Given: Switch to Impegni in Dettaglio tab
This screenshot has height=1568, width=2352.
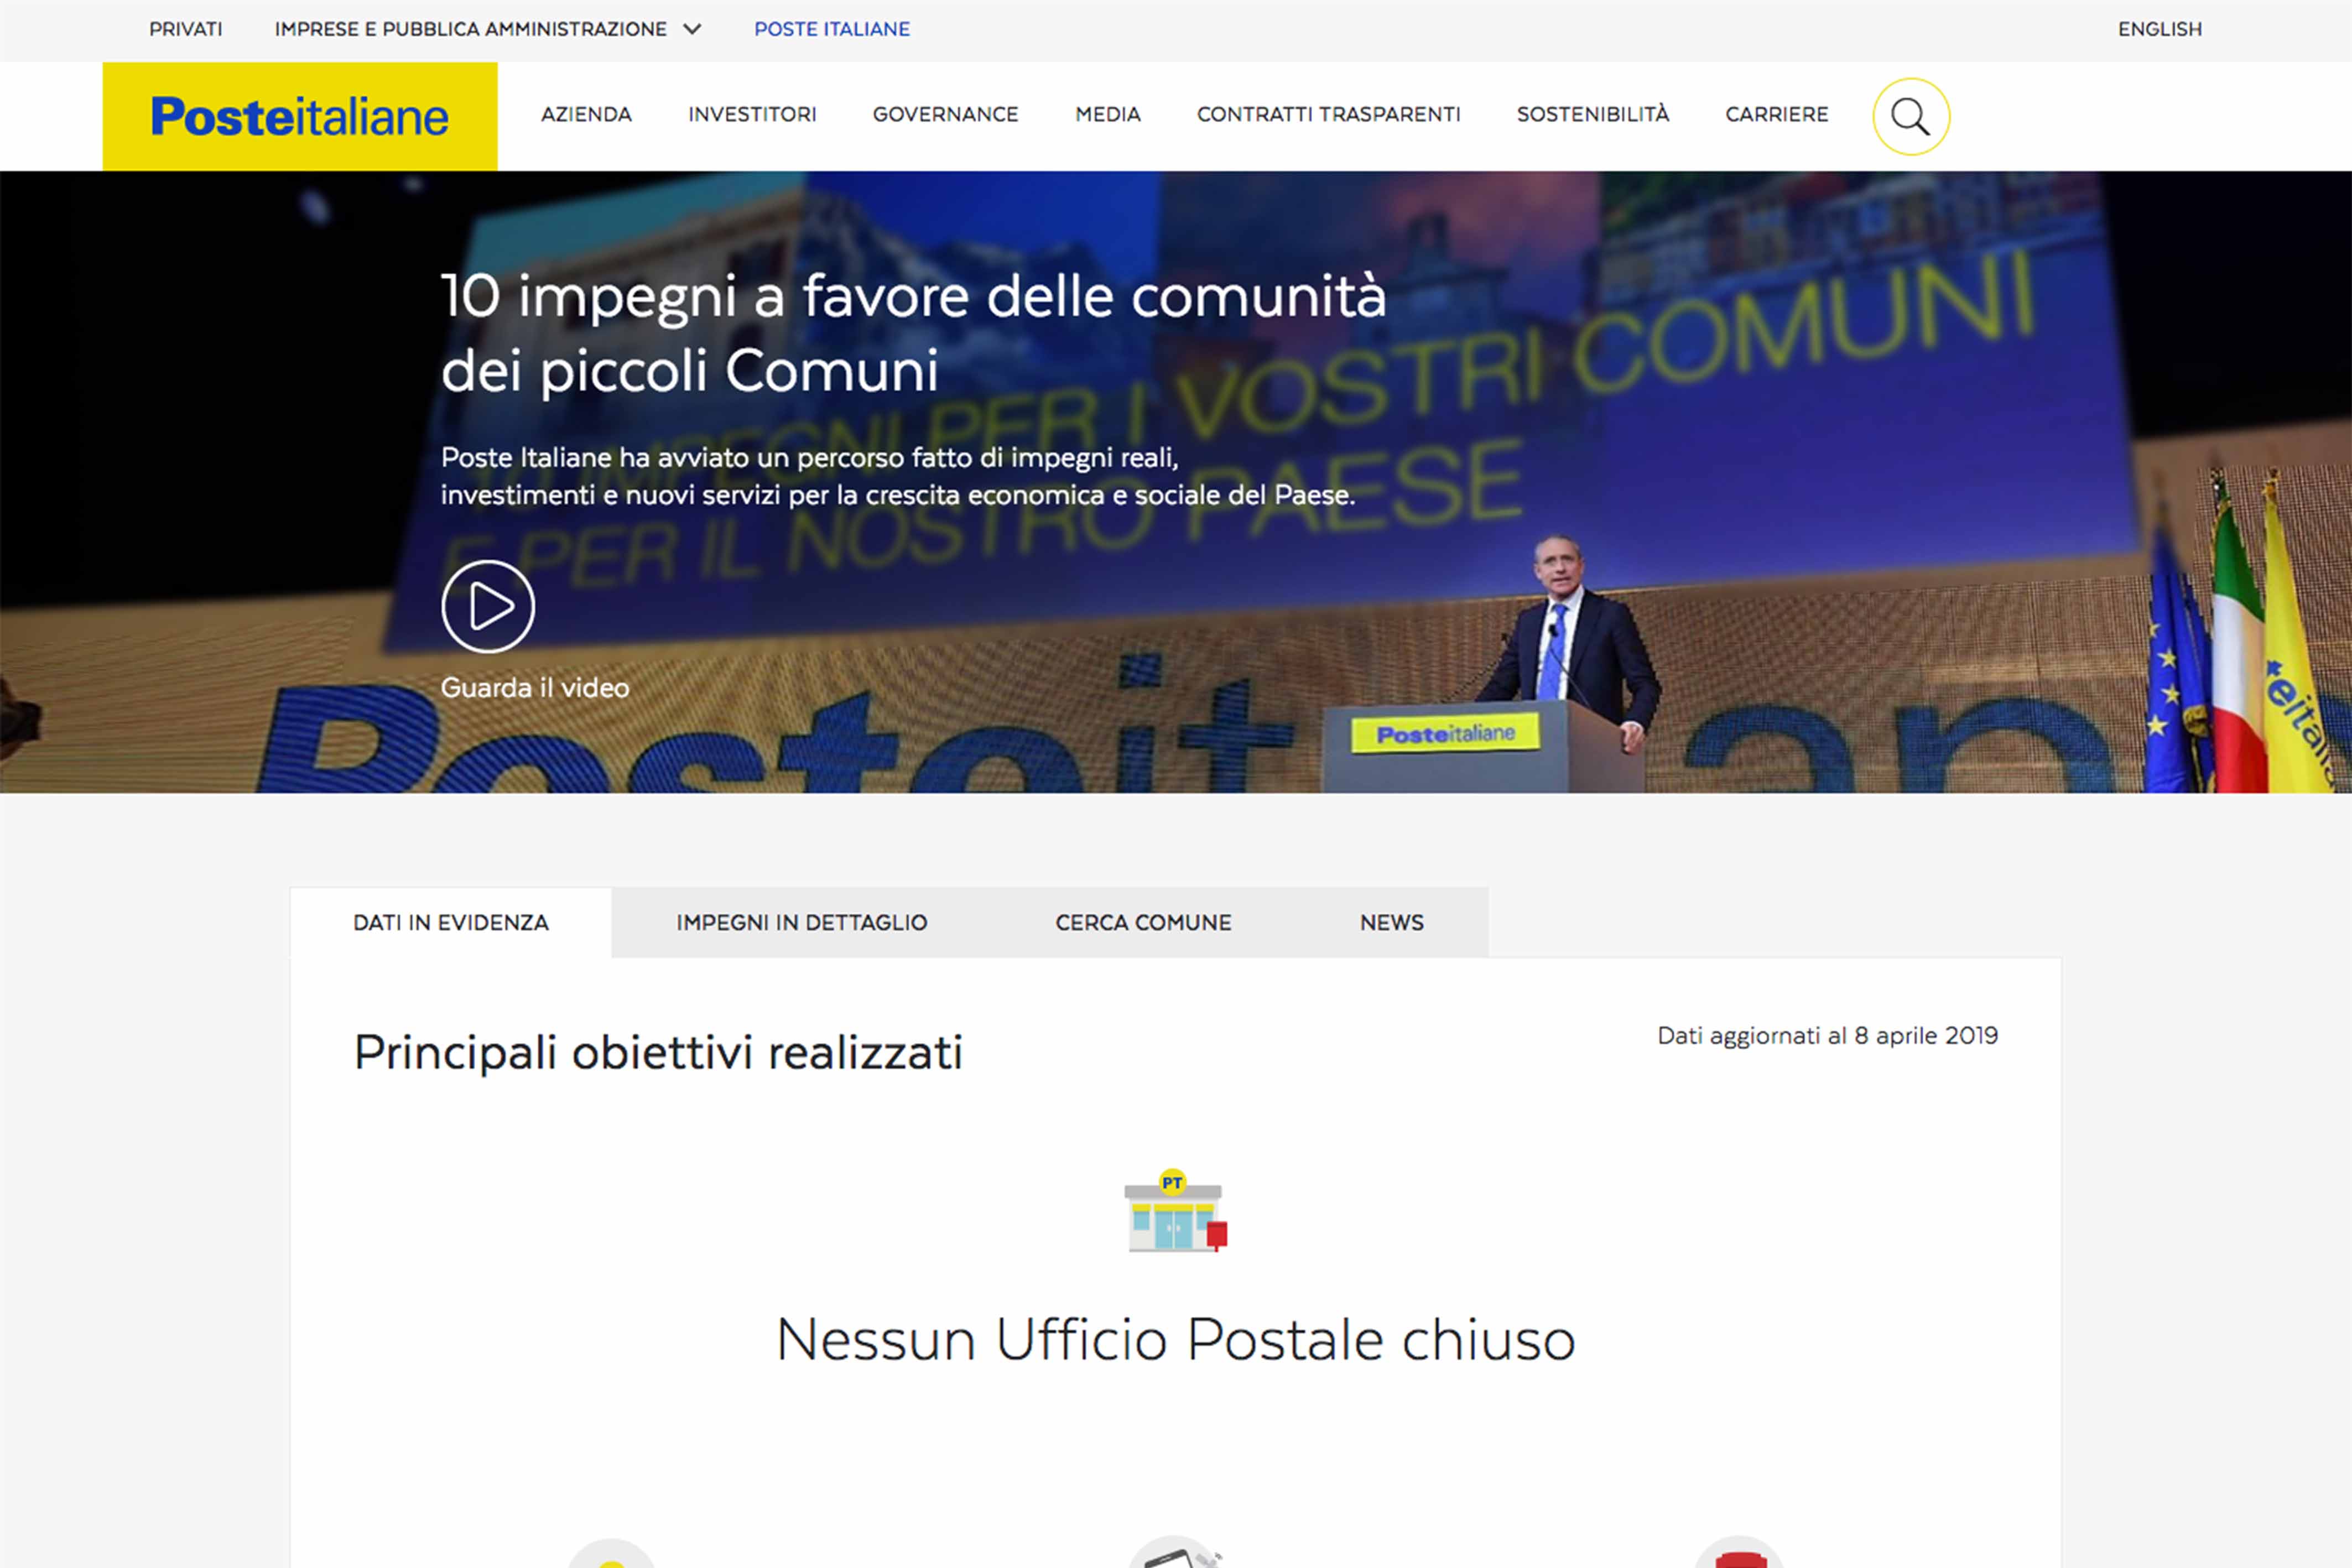Looking at the screenshot, I should pyautogui.click(x=802, y=923).
